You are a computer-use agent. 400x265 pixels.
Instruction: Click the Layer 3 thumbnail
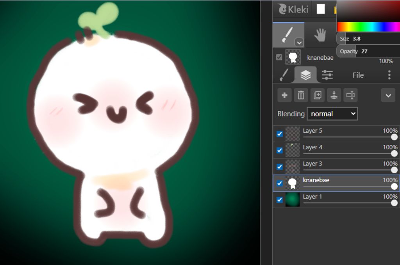pos(292,167)
